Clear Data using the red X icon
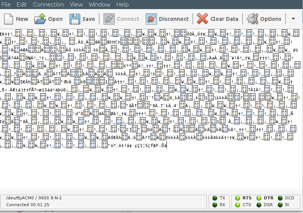 pyautogui.click(x=202, y=19)
